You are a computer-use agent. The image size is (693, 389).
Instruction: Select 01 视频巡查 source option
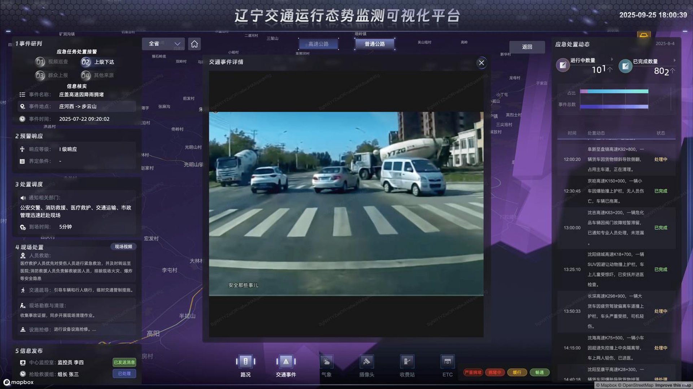click(52, 62)
